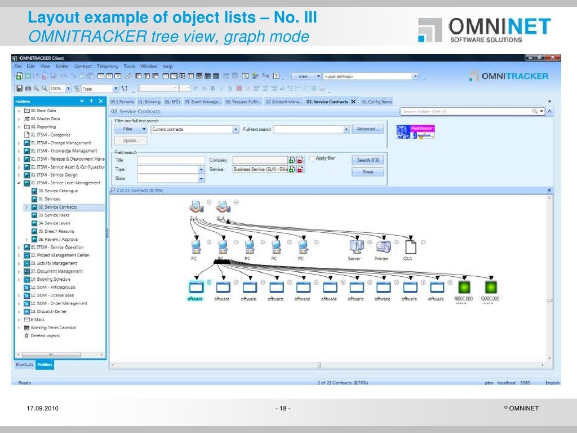Open the 100% zoom dropdown
The width and height of the screenshot is (577, 433).
tap(68, 89)
